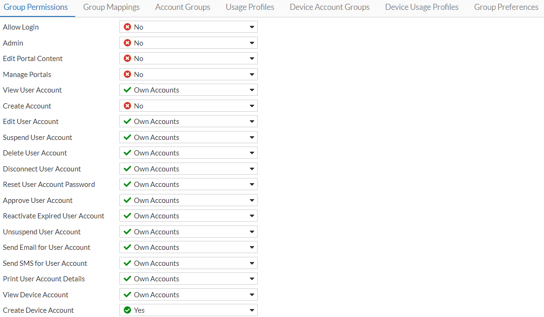Image resolution: width=544 pixels, height=317 pixels.
Task: Open the Device Usage Profiles tab
Action: coord(421,7)
